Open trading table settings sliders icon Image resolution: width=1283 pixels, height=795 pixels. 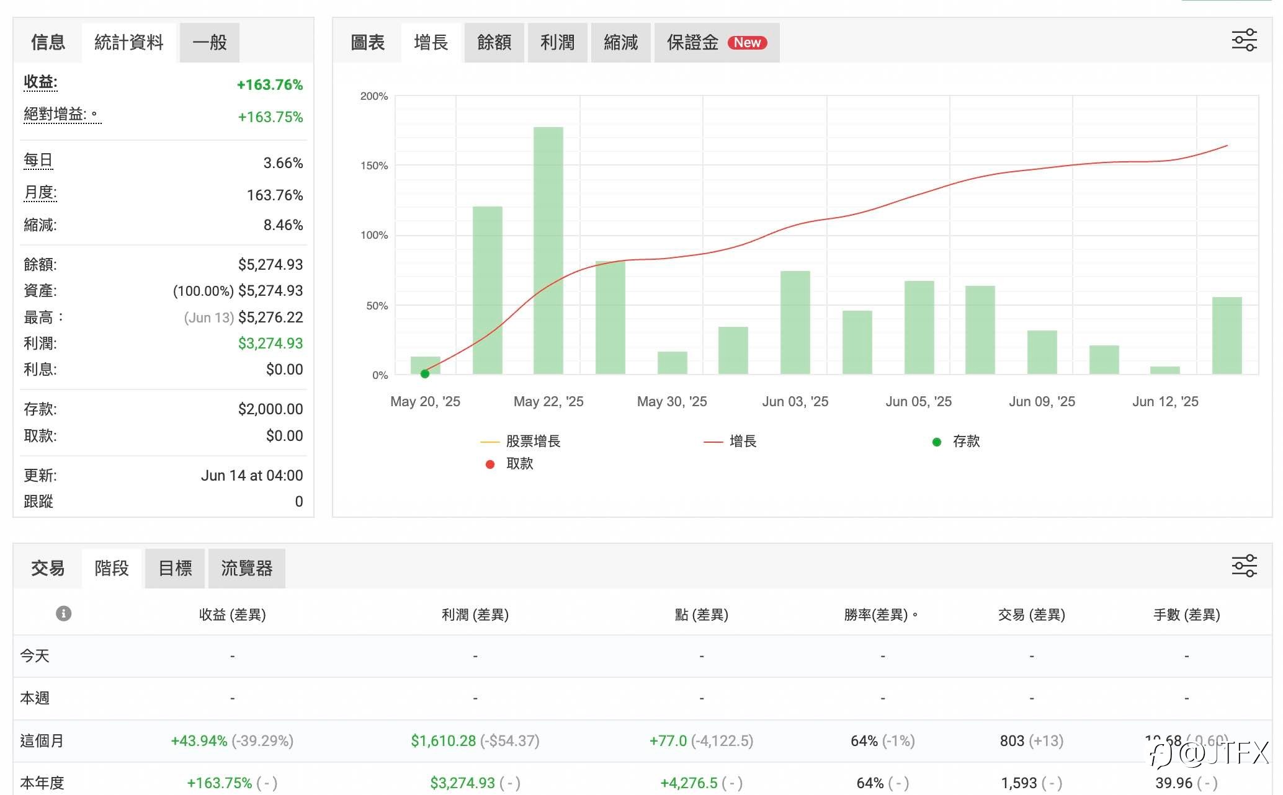[x=1244, y=566]
